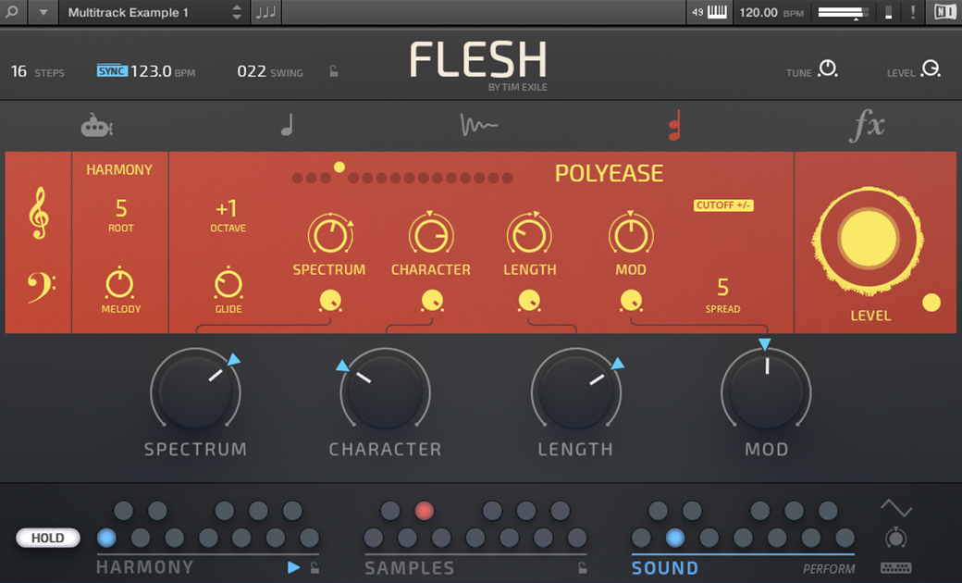Click the SPREAD value 5
Viewport: 962px width, 583px height.
click(722, 287)
